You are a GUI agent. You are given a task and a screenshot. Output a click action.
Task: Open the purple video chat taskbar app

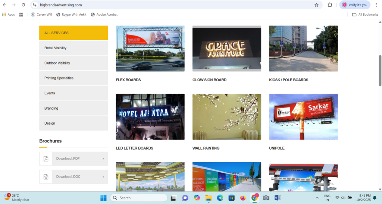[x=185, y=198]
